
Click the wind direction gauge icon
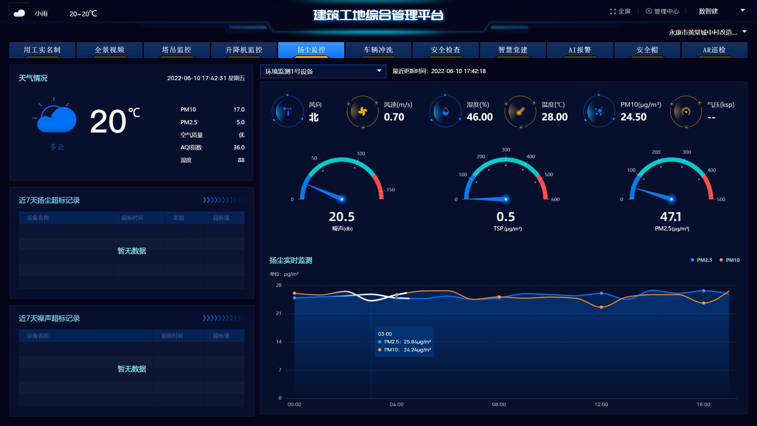pyautogui.click(x=287, y=112)
